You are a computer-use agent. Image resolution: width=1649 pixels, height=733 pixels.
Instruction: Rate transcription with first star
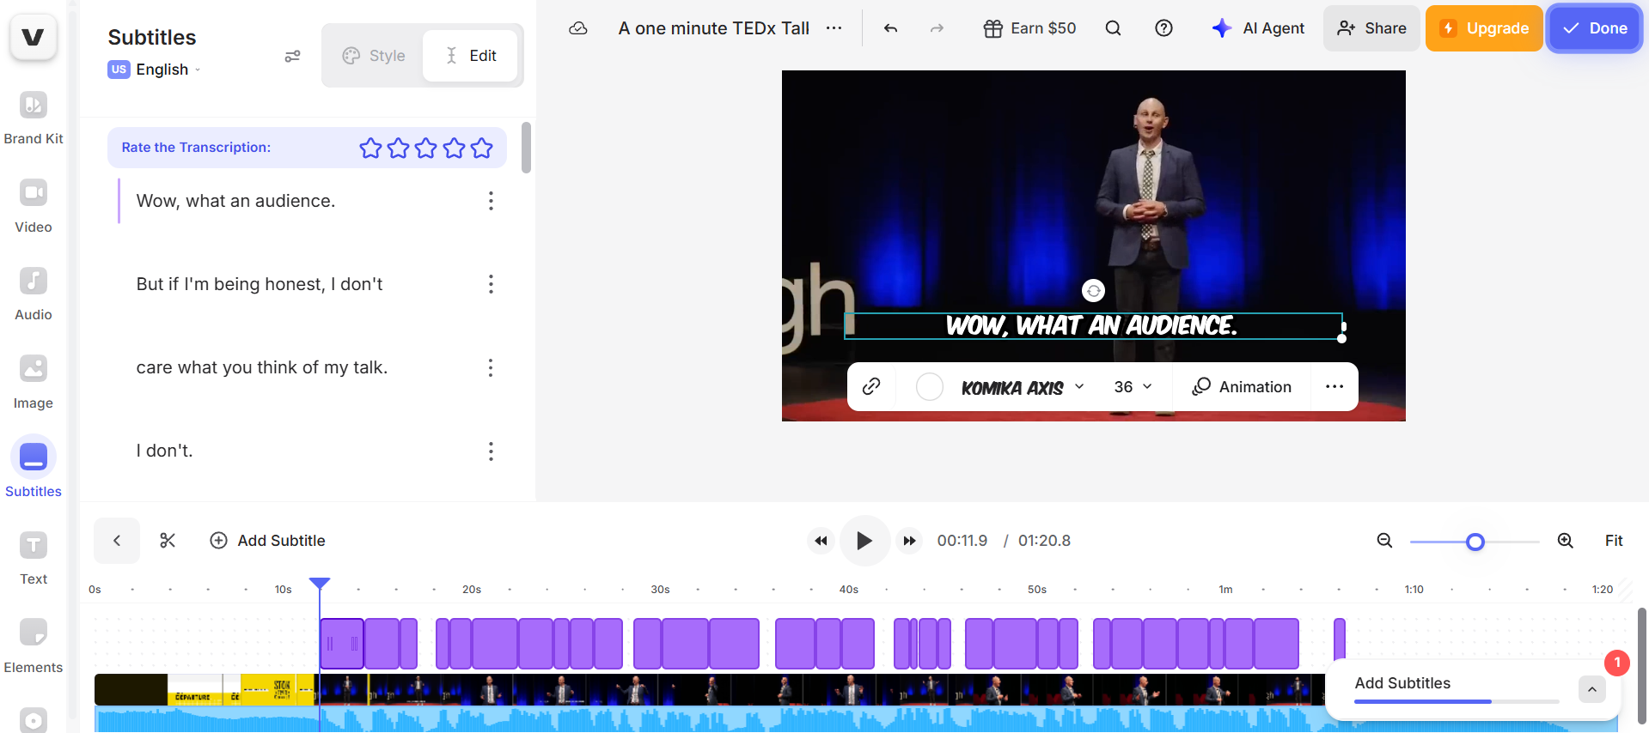pyautogui.click(x=370, y=148)
